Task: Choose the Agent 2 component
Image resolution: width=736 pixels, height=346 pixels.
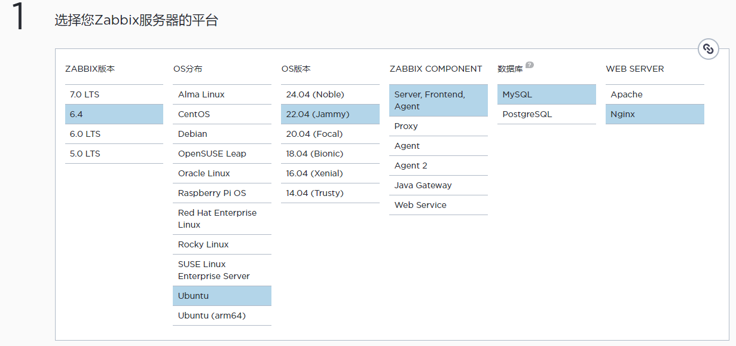Action: 439,166
